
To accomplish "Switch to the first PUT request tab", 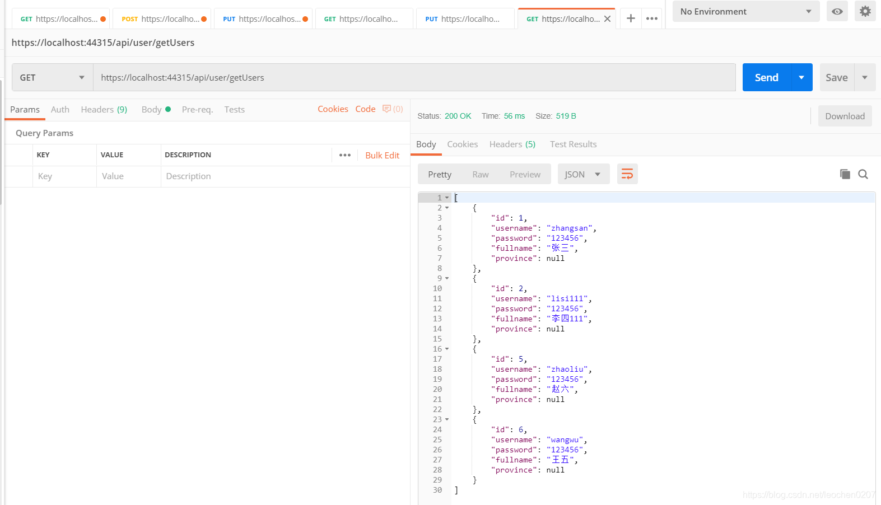I will pyautogui.click(x=263, y=18).
